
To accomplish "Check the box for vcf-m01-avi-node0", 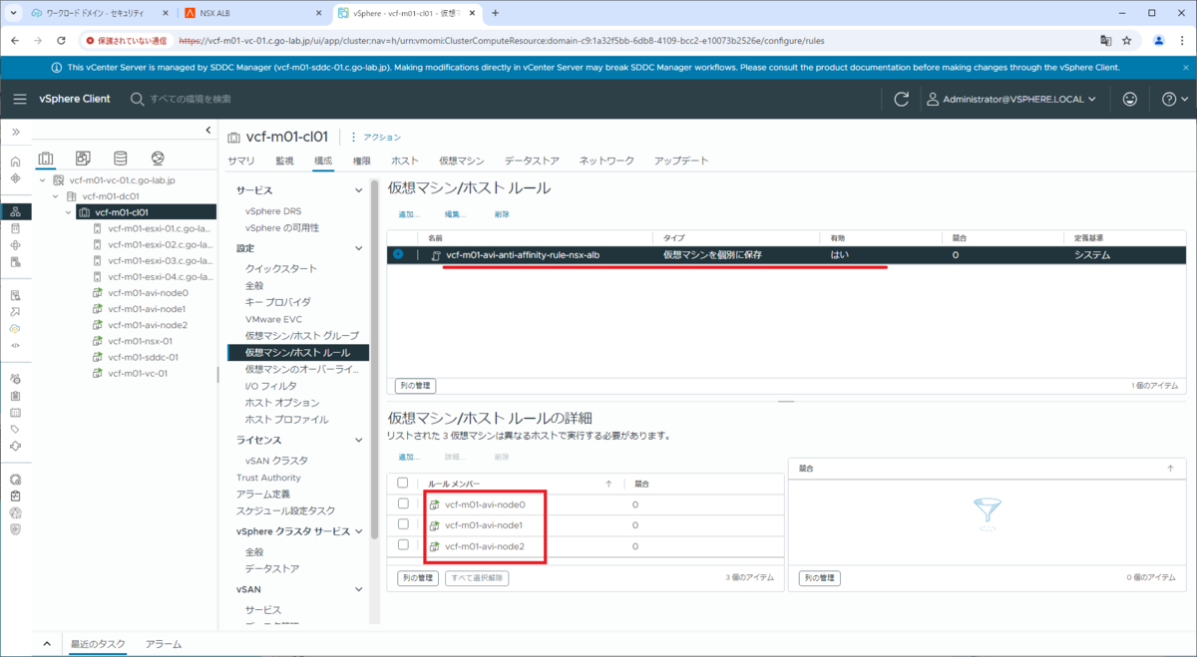I will pos(403,503).
